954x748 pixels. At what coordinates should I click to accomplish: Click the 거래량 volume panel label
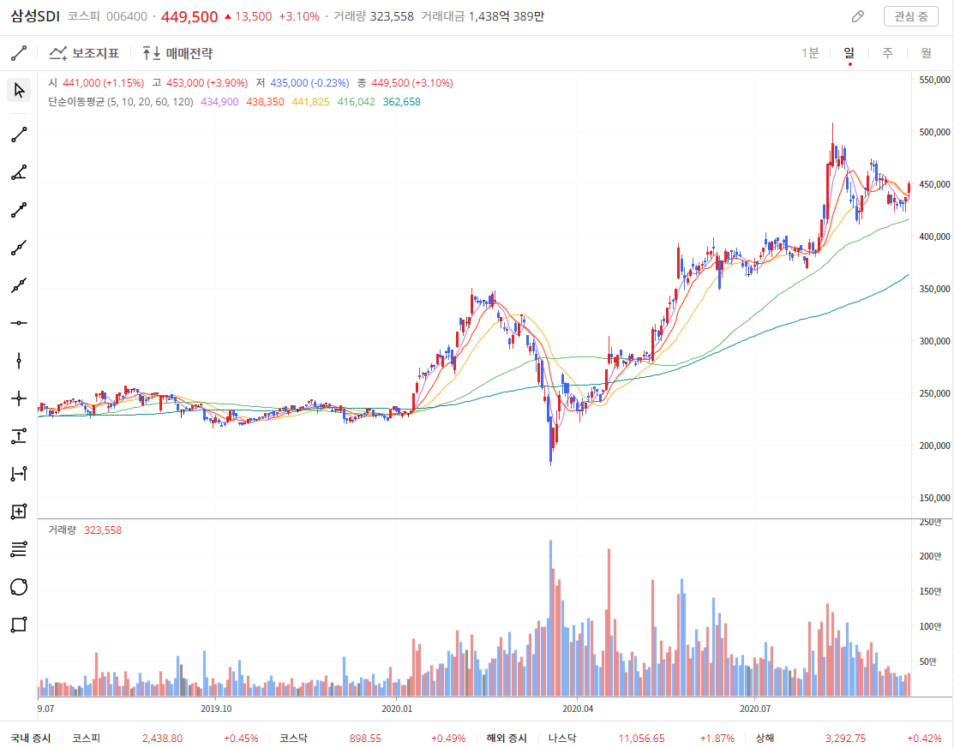(x=62, y=530)
